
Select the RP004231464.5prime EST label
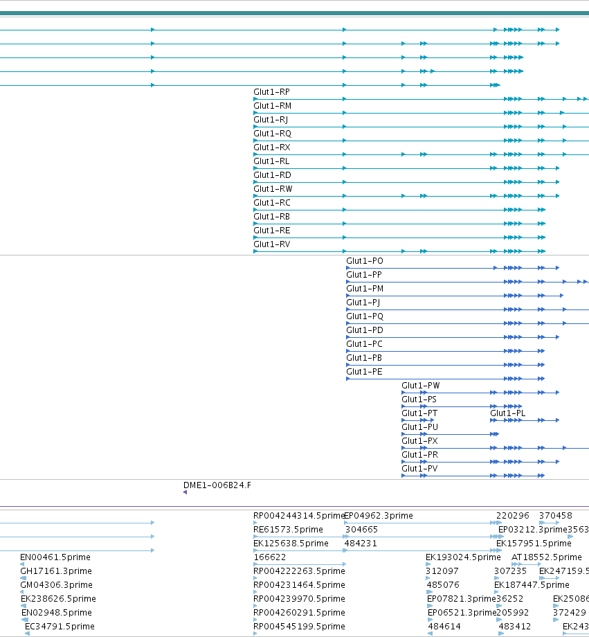click(299, 584)
